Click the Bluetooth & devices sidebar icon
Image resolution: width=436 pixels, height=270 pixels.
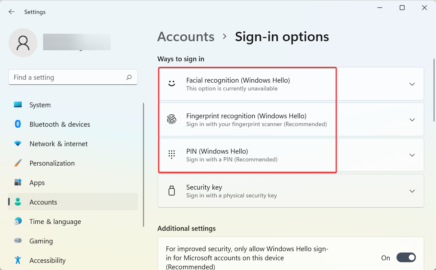coord(17,124)
